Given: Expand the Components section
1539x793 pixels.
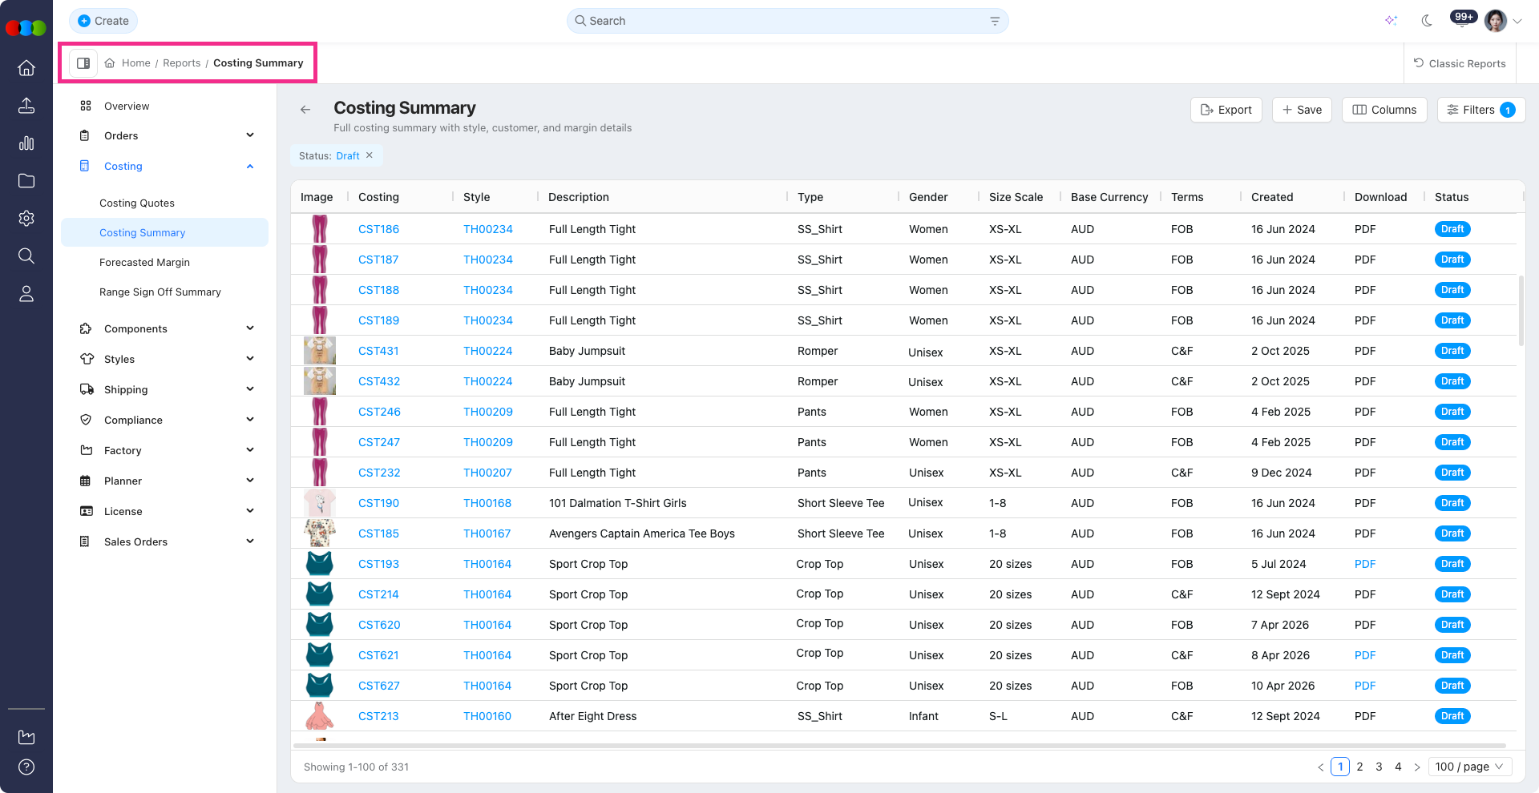Looking at the screenshot, I should (165, 328).
